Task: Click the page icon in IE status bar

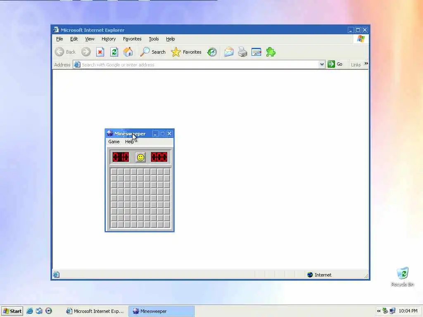Action: pyautogui.click(x=56, y=274)
